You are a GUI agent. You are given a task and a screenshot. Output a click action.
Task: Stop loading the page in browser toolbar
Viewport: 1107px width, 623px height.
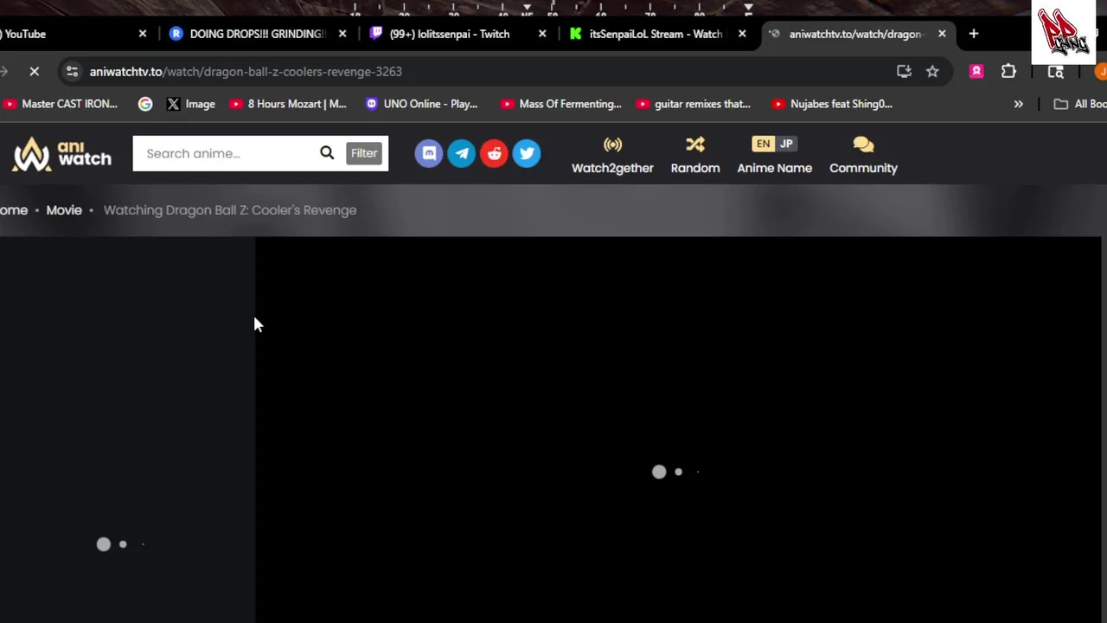(35, 72)
